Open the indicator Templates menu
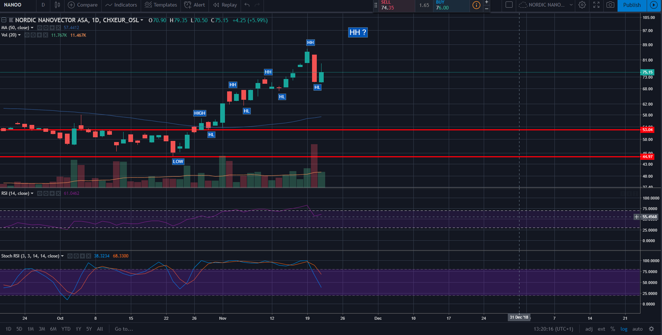Image resolution: width=662 pixels, height=335 pixels. 161,5
